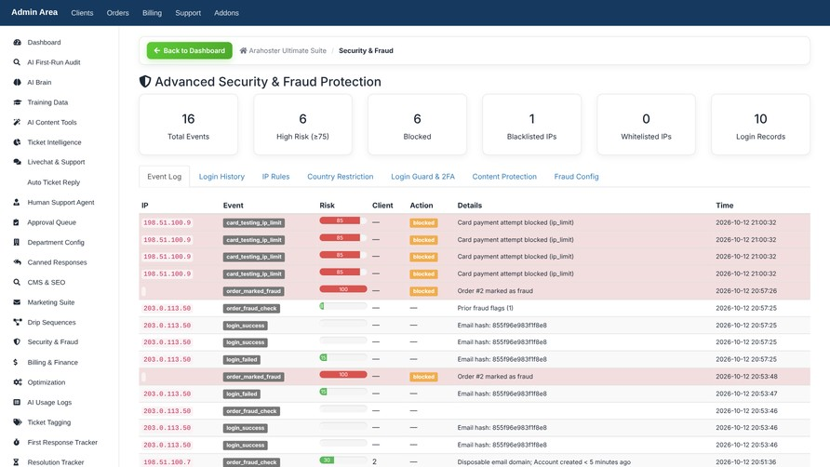Click the First Response Tracker stopwatch icon
830x467 pixels.
click(17, 442)
